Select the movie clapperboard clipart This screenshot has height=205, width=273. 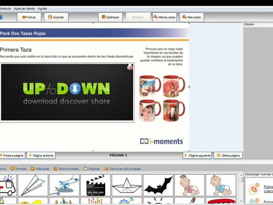[x=96, y=185]
